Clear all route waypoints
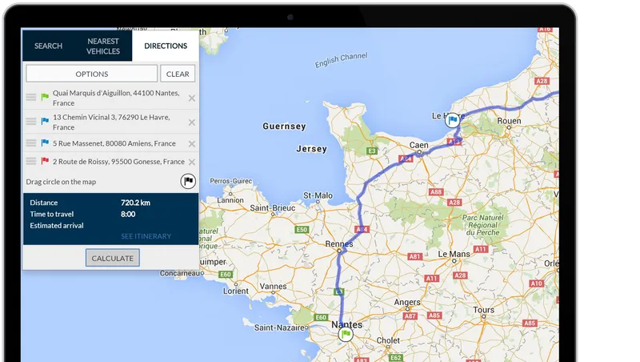 [x=178, y=74]
